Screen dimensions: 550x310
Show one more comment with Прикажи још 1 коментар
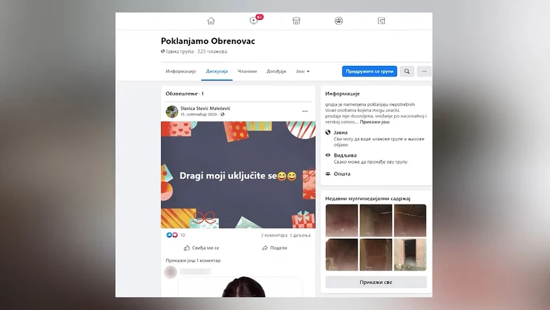pyautogui.click(x=193, y=260)
